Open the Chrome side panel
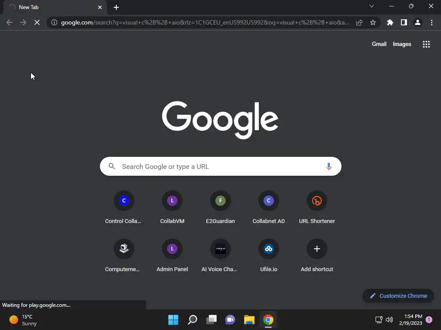This screenshot has height=330, width=441. (x=404, y=22)
